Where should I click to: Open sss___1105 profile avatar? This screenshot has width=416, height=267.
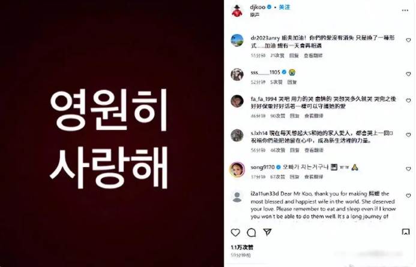coord(237,74)
